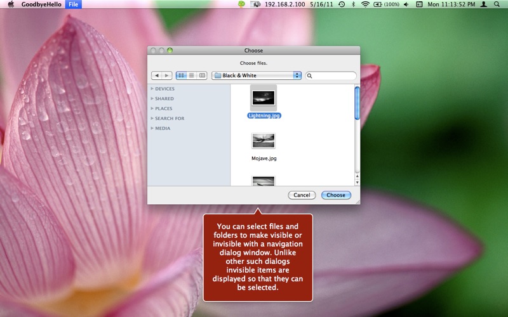508x317 pixels.
Task: Select the Lightning.jpg thumbnail
Action: (x=264, y=98)
